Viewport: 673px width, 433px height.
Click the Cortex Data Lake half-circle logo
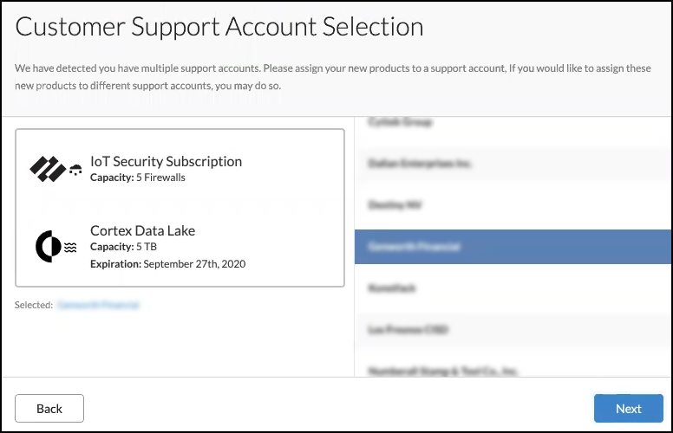point(48,247)
